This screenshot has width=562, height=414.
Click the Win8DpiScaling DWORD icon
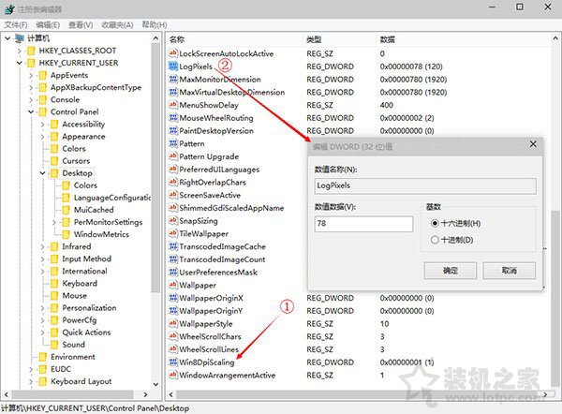pyautogui.click(x=173, y=362)
